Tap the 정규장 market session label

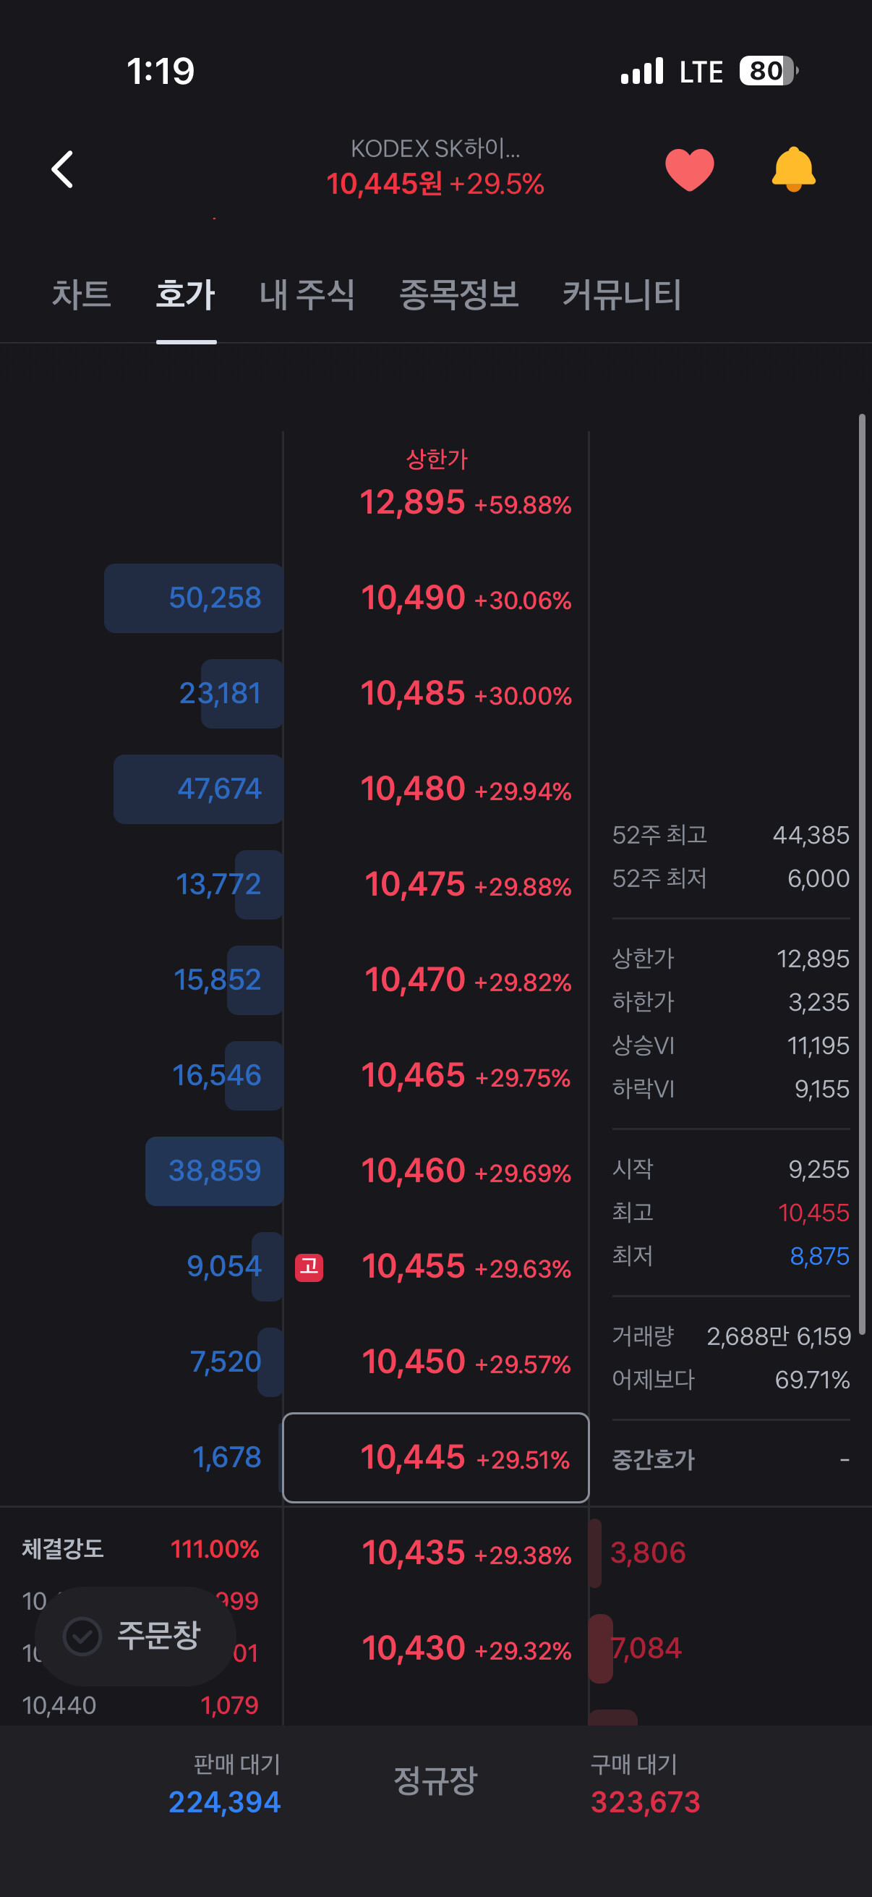pyautogui.click(x=435, y=1781)
